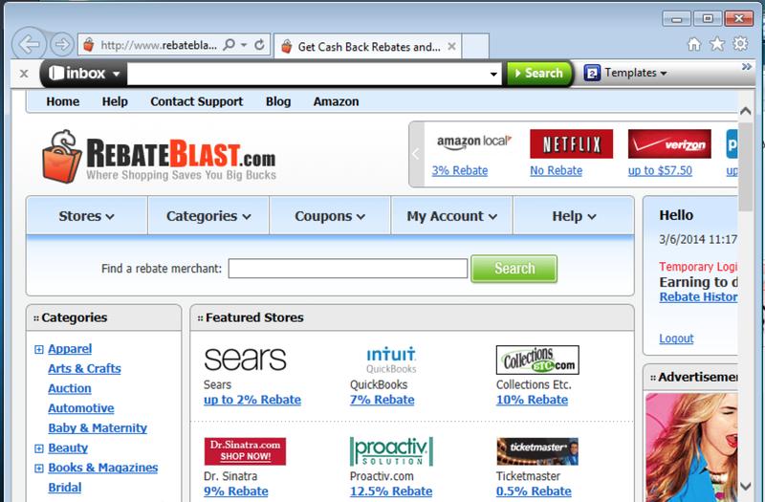Click the browser forward arrow button

click(62, 45)
